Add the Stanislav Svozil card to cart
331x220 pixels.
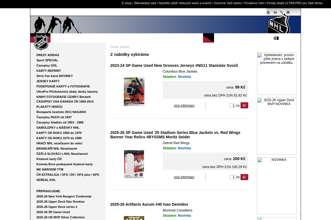coord(244,105)
